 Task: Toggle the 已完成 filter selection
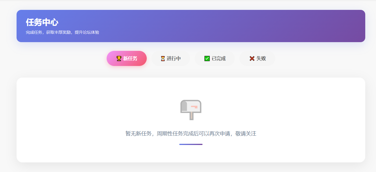(x=215, y=58)
